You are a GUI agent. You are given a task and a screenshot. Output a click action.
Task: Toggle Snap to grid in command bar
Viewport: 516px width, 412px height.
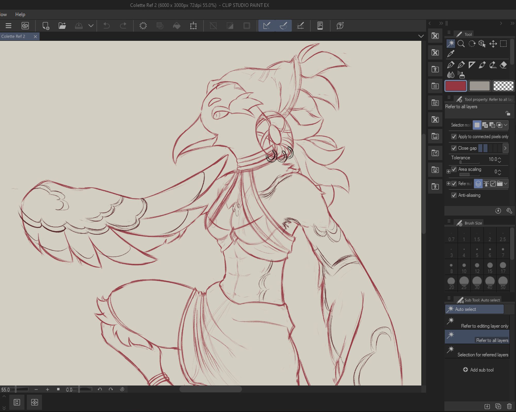click(300, 26)
